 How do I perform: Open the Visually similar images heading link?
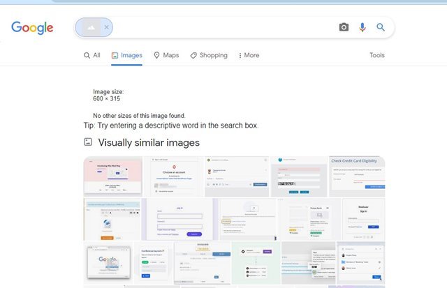[149, 142]
